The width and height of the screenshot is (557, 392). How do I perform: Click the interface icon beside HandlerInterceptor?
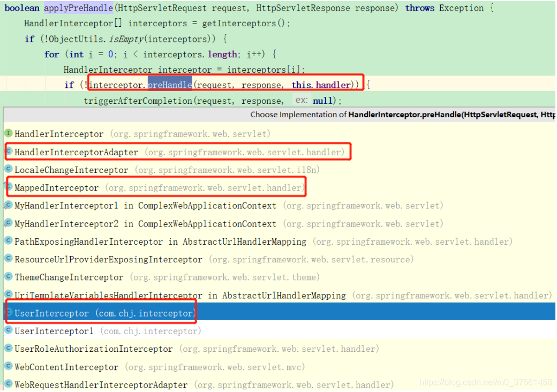pyautogui.click(x=7, y=133)
